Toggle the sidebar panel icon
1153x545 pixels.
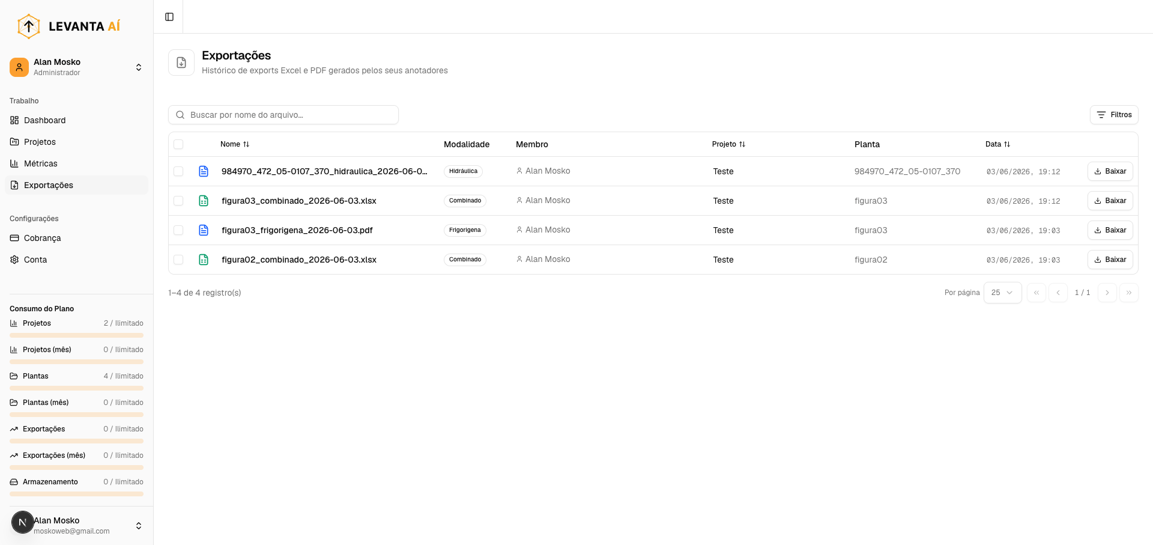[169, 17]
